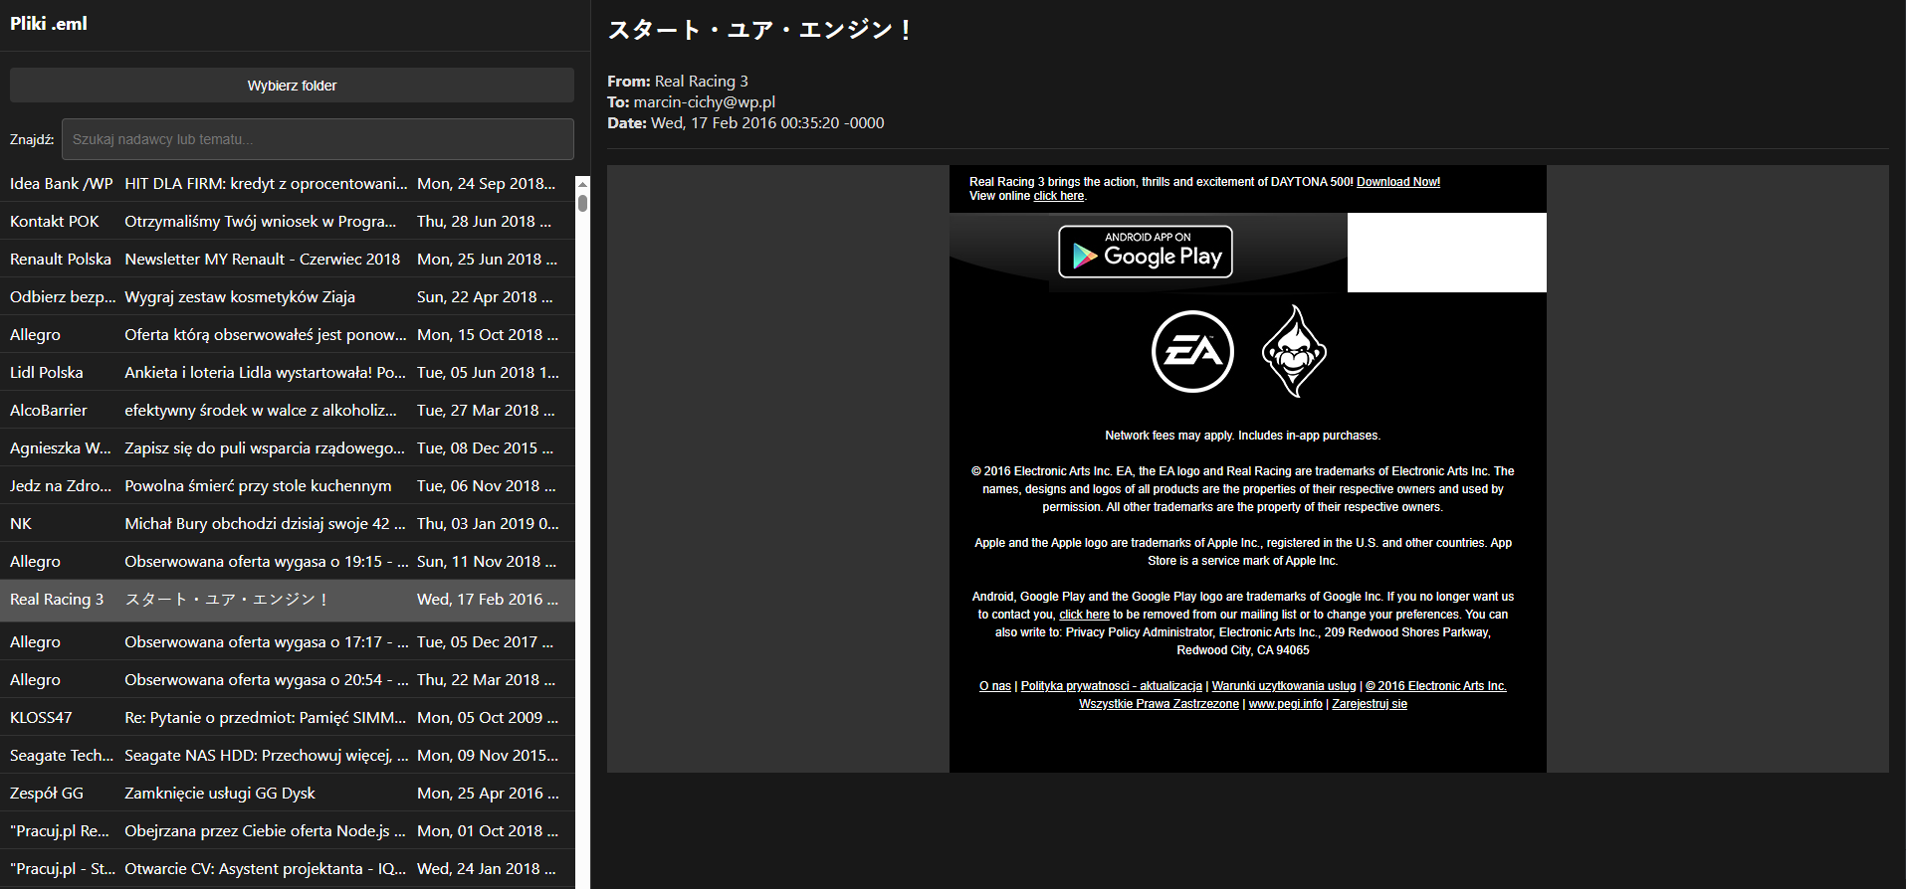
Task: Select the Real Racing 3 email row
Action: tap(288, 600)
